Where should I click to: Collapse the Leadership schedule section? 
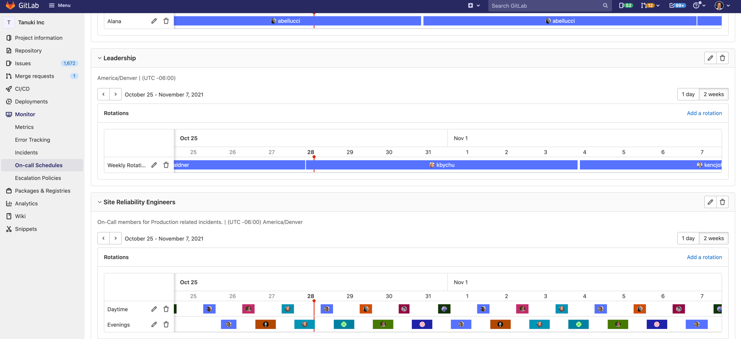99,58
